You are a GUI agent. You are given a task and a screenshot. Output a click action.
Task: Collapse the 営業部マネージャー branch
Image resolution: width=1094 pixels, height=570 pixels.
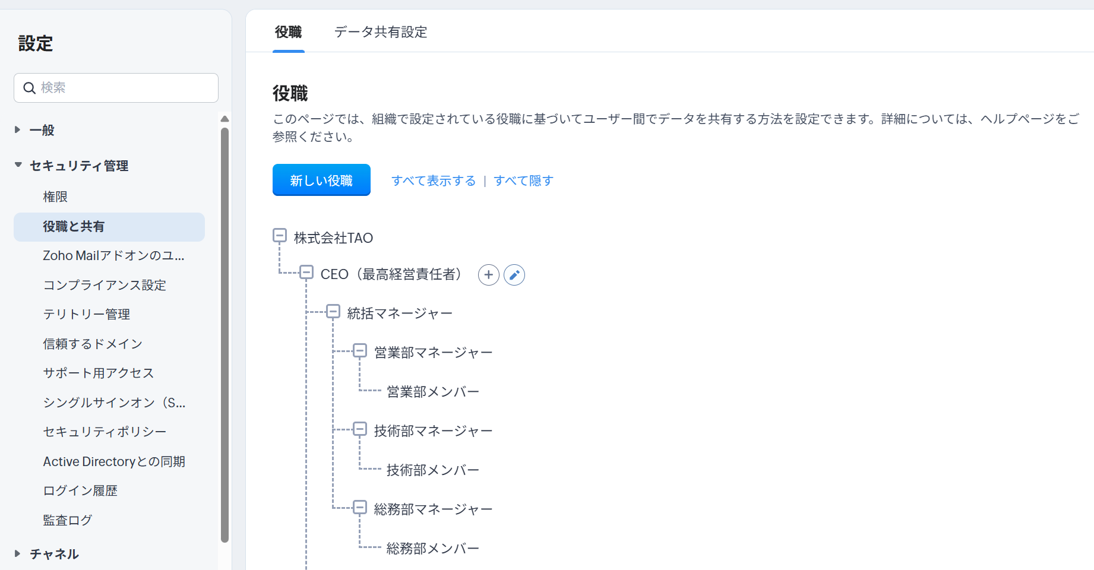(360, 351)
